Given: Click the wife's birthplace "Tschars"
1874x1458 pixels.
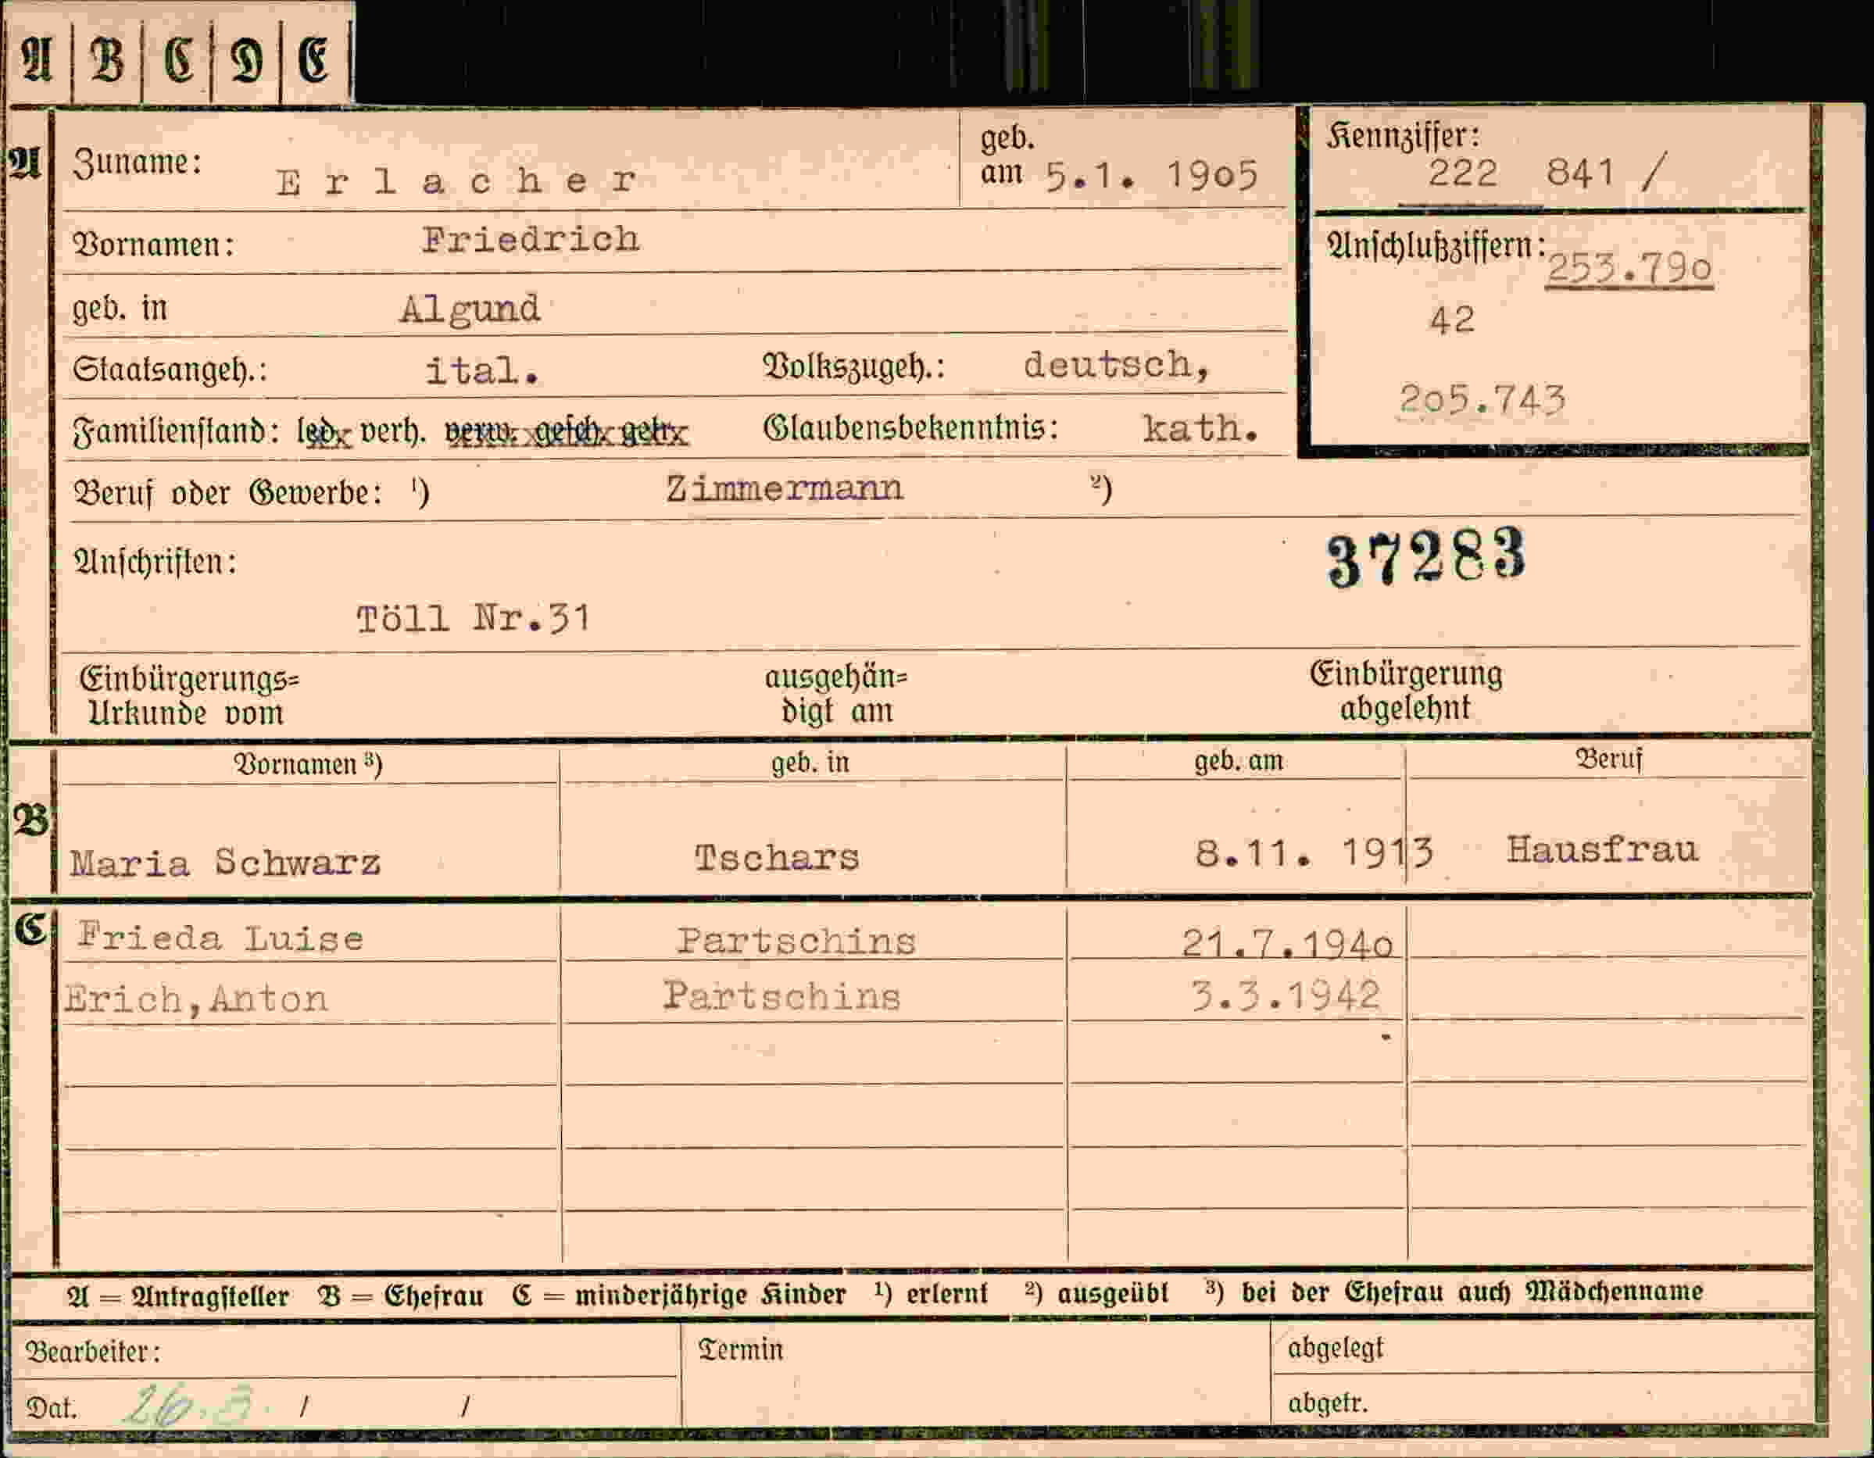Looking at the screenshot, I should point(777,858).
